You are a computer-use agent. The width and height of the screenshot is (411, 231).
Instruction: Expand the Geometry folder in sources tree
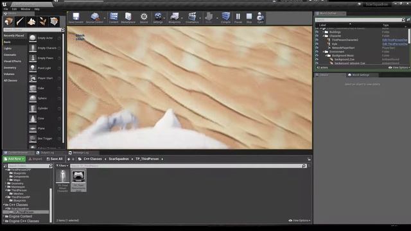[x=6, y=184]
